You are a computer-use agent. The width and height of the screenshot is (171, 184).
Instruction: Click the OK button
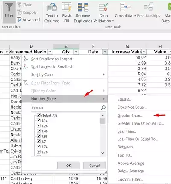click(x=68, y=166)
